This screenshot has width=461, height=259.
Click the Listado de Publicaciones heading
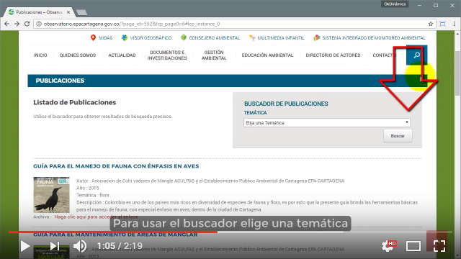[x=75, y=102]
